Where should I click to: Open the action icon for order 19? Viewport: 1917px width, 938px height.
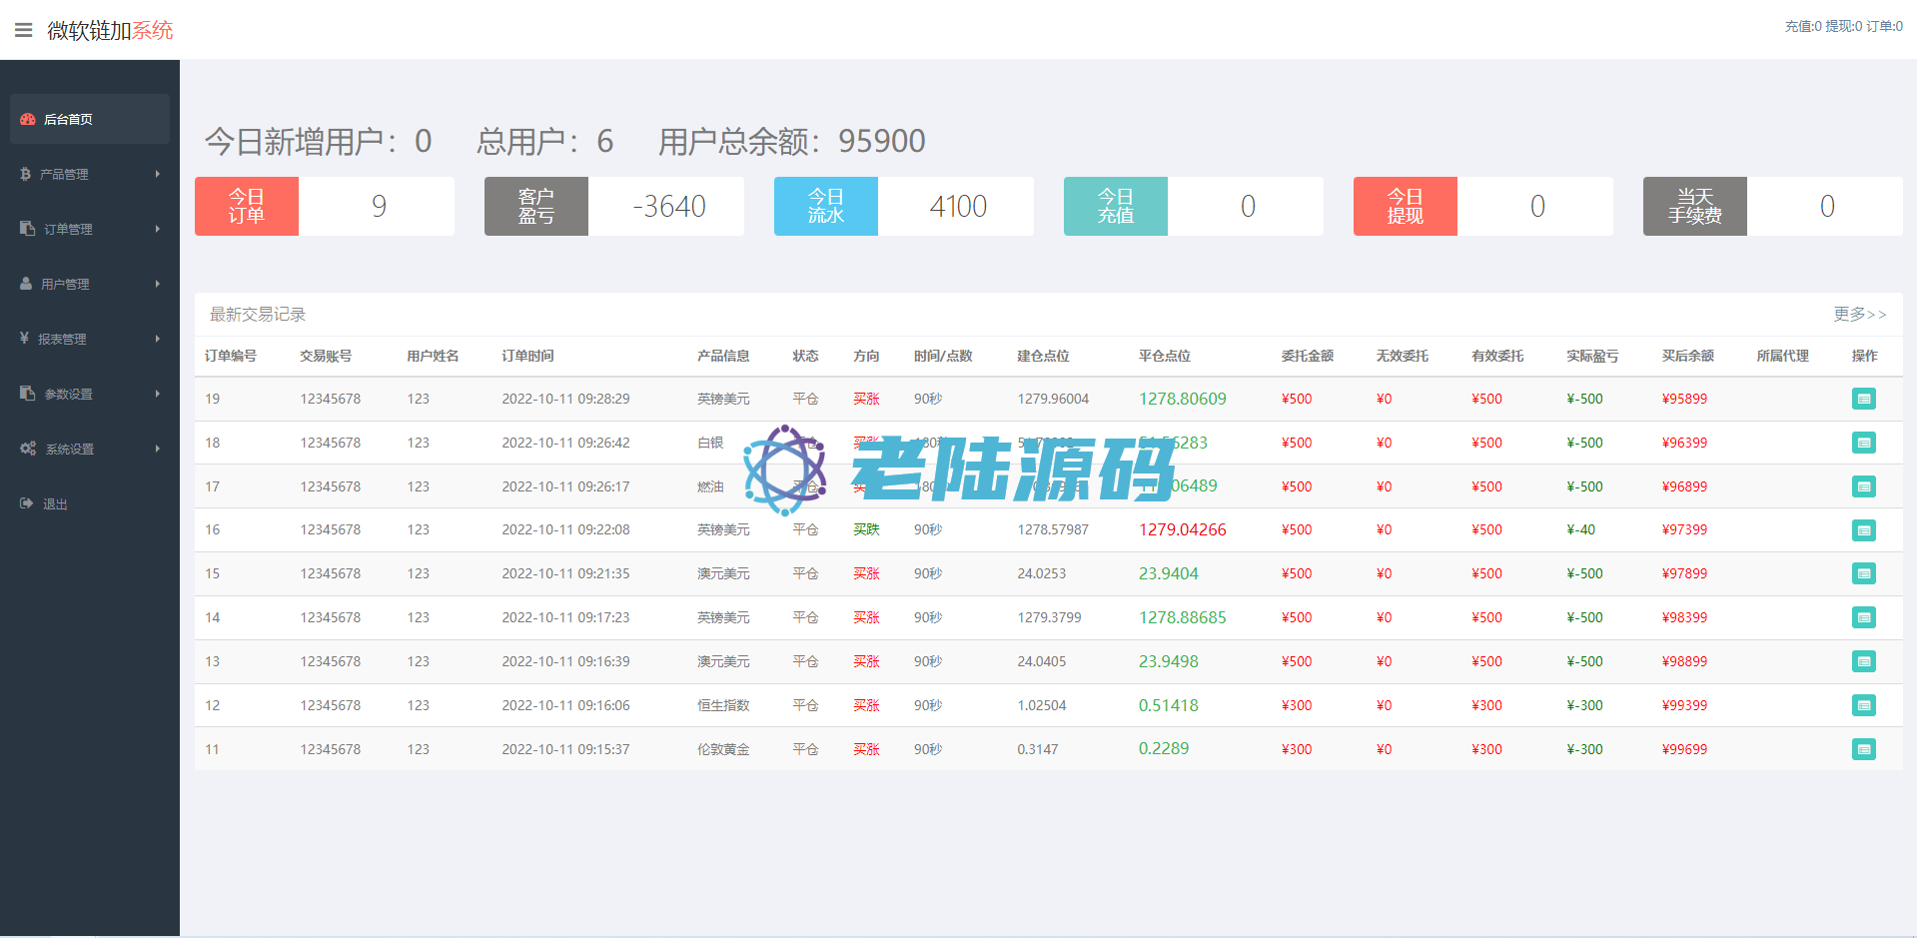[1863, 399]
